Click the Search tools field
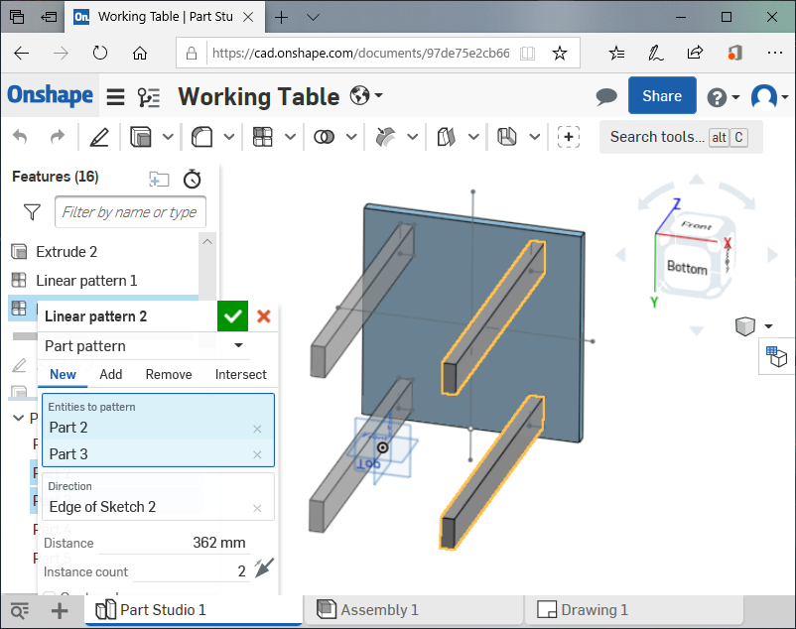The height and width of the screenshot is (629, 796). click(x=680, y=137)
